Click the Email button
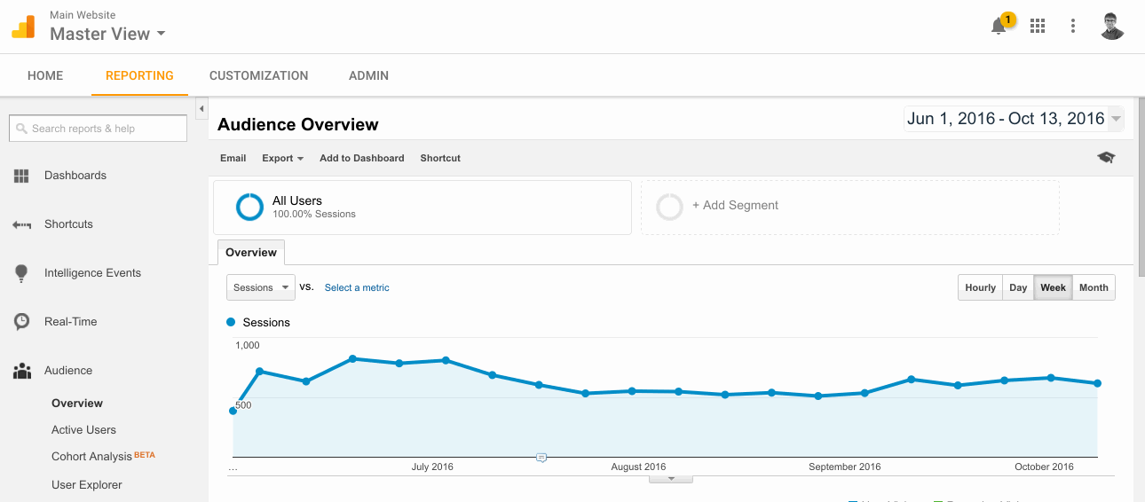The image size is (1145, 502). point(233,158)
